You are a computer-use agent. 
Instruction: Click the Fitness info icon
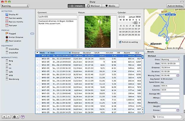pyautogui.click(x=178, y=110)
